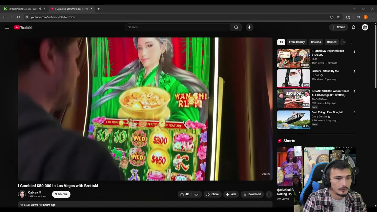Click the Bluff channel name
The width and height of the screenshot is (377, 212).
[314, 59]
